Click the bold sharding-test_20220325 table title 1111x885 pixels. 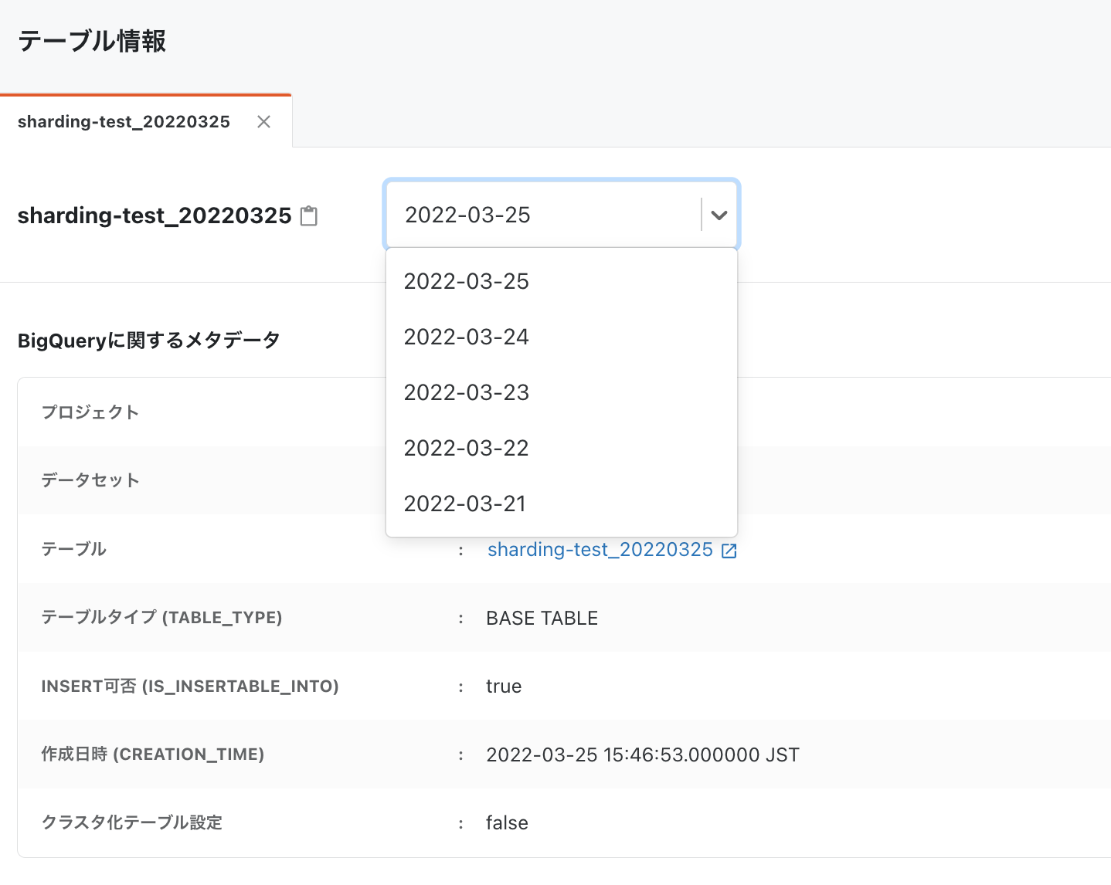pos(155,215)
